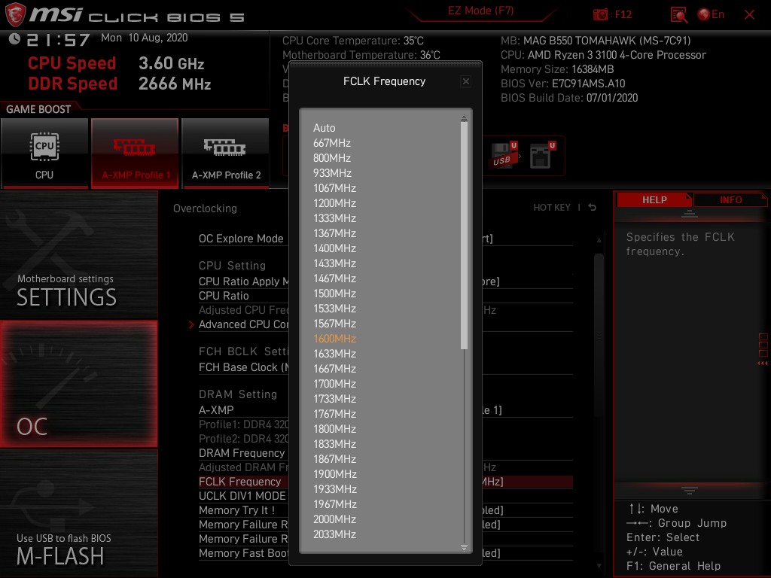771x578 pixels.
Task: Choose 1567MHz from the list
Action: click(x=334, y=324)
